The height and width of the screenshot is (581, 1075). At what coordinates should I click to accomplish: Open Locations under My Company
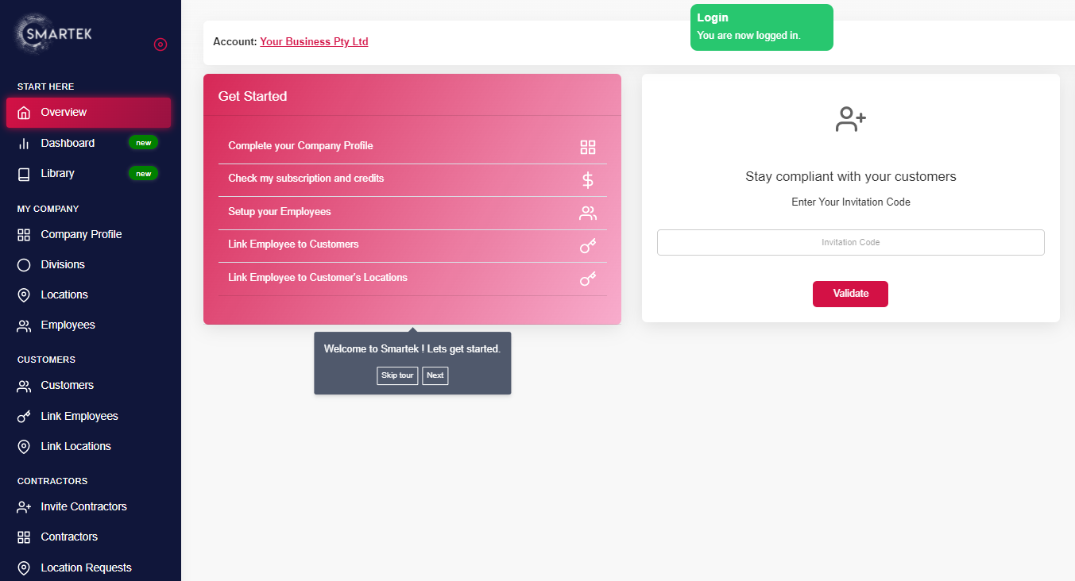[x=64, y=294]
